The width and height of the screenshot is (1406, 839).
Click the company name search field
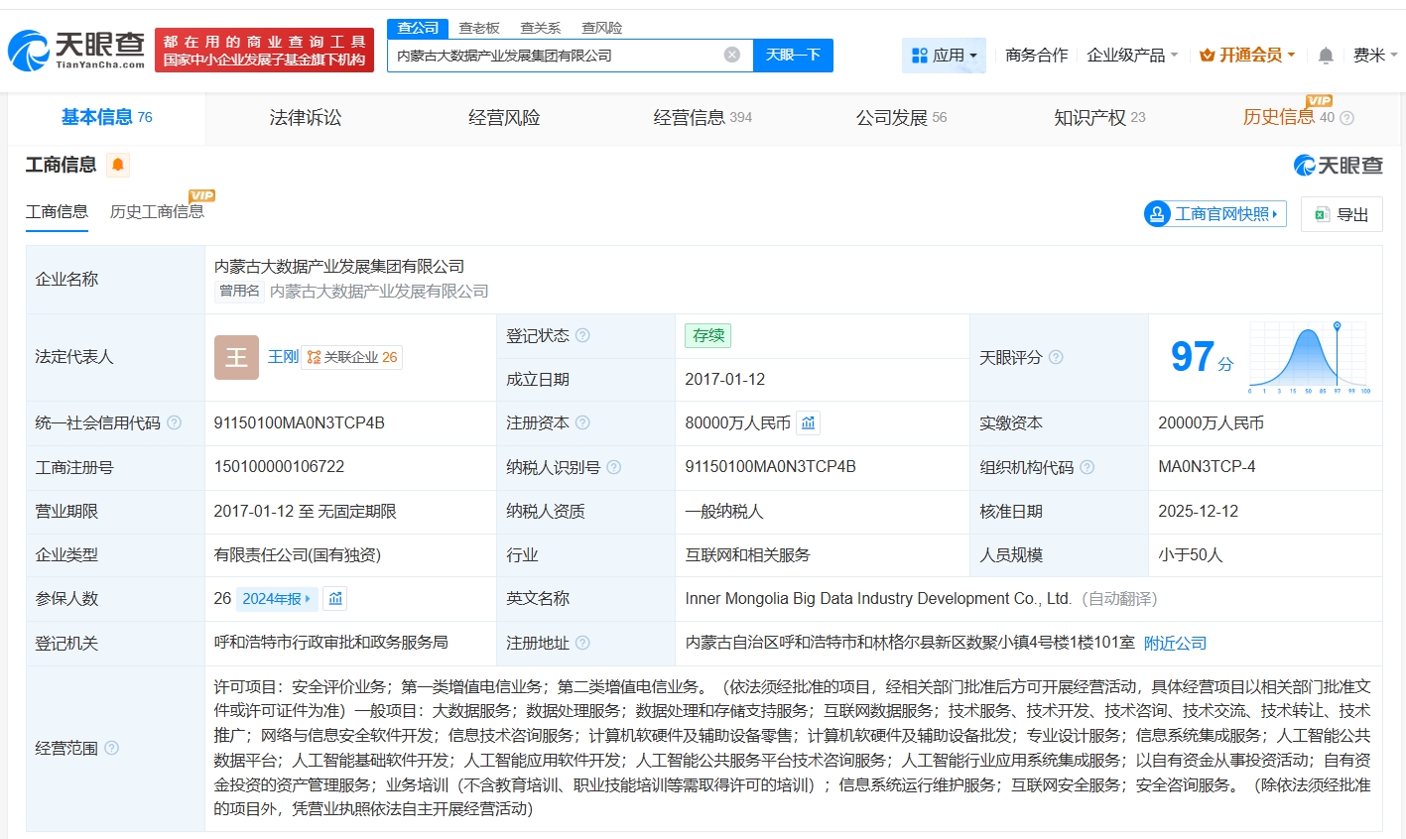point(556,56)
